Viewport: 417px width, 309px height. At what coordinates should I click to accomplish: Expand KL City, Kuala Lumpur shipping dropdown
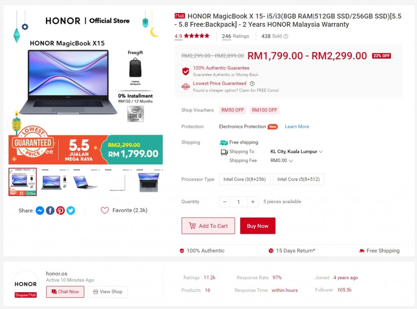(296, 151)
